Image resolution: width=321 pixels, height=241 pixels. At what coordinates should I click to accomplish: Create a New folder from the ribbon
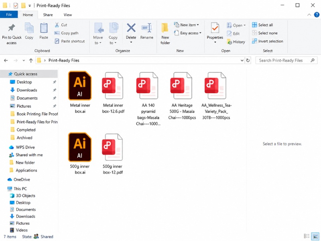click(x=165, y=34)
